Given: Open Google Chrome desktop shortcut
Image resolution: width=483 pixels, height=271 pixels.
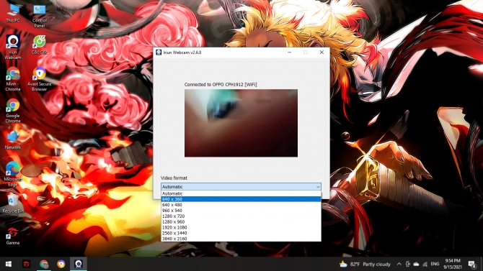Looking at the screenshot, I should [x=13, y=111].
